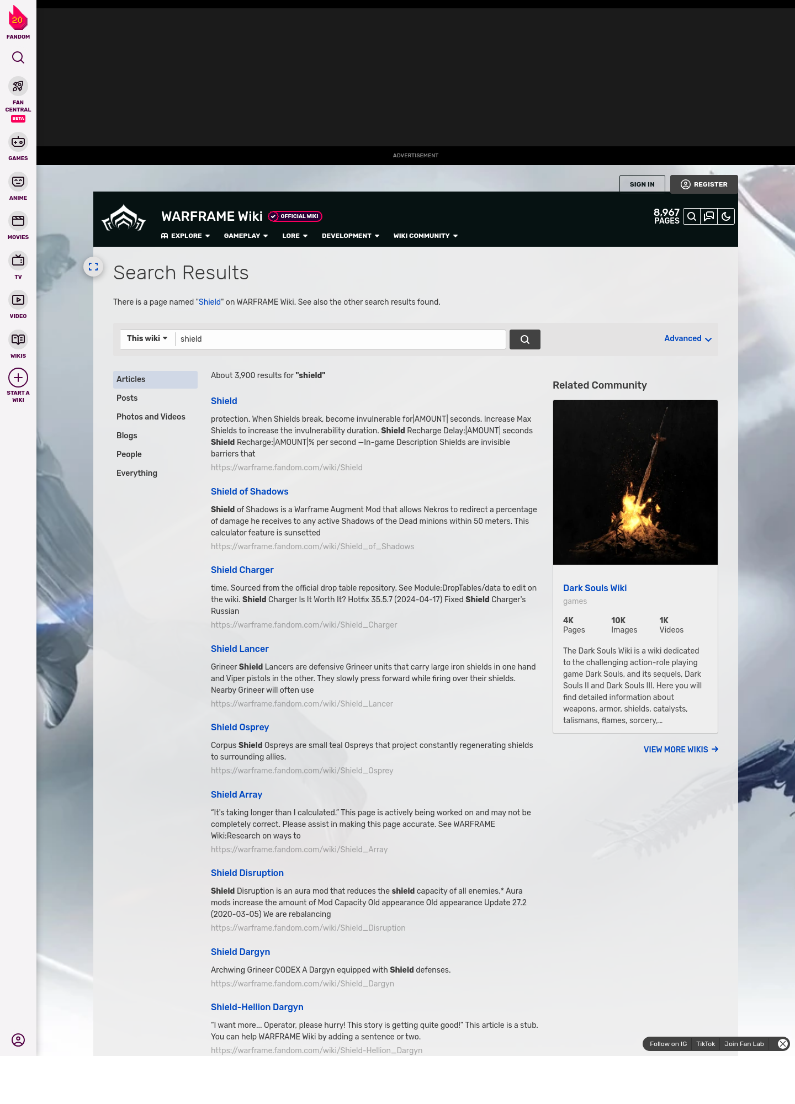The image size is (795, 1104).
Task: Start a wiki with plus icon
Action: [x=18, y=378]
